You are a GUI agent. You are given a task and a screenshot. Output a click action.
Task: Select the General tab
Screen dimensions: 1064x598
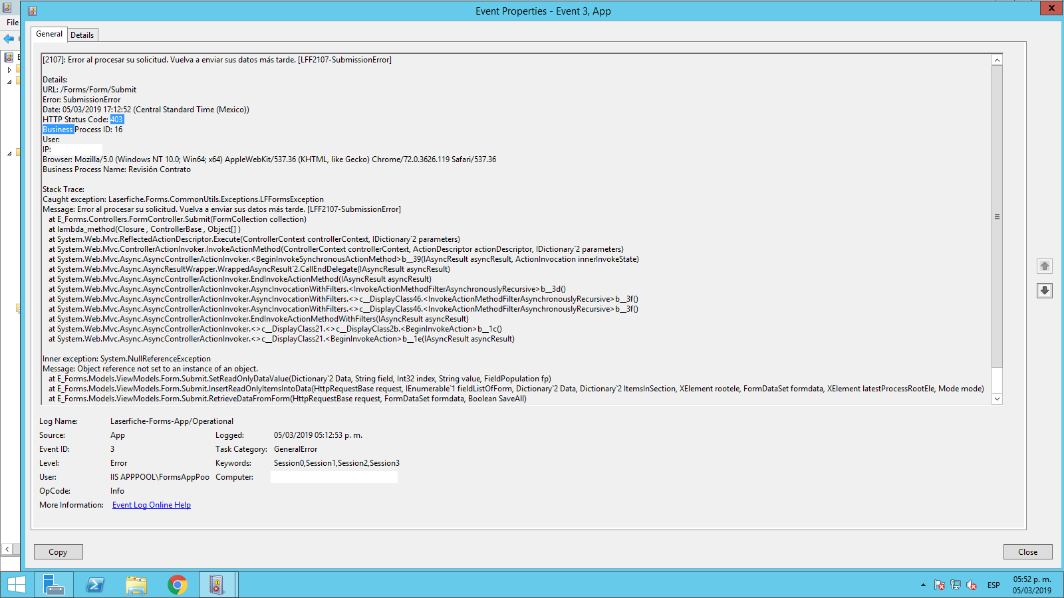(49, 34)
